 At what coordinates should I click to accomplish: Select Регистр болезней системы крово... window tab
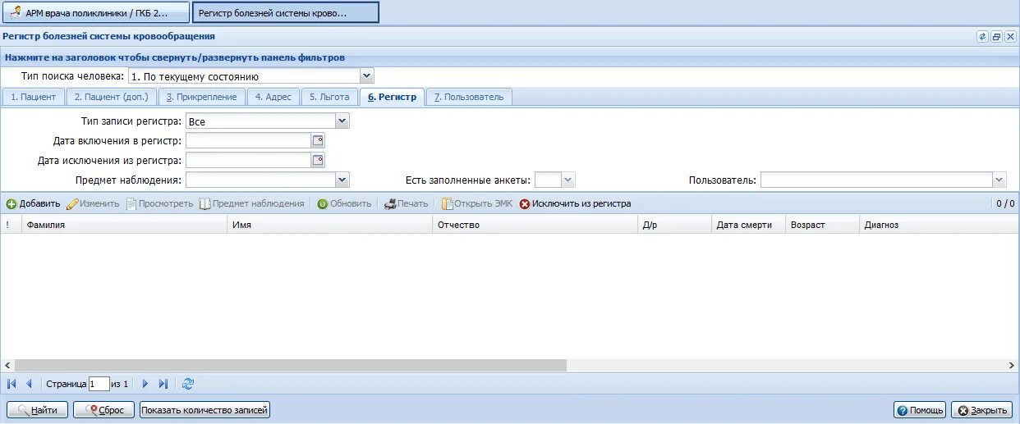(285, 13)
